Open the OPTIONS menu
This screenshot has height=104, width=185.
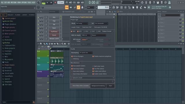pos(24,2)
